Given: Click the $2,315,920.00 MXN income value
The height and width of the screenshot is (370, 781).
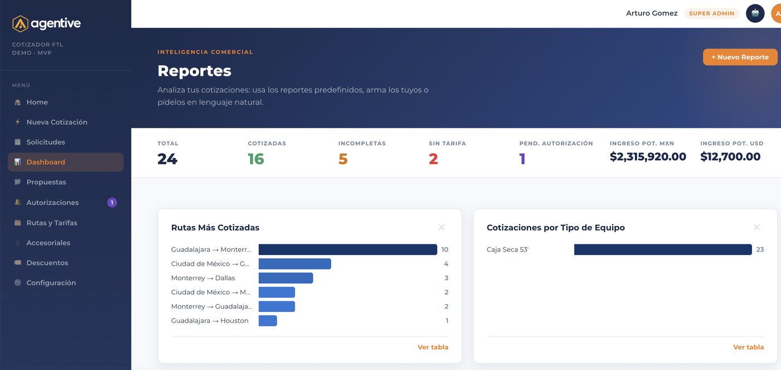Looking at the screenshot, I should point(648,157).
